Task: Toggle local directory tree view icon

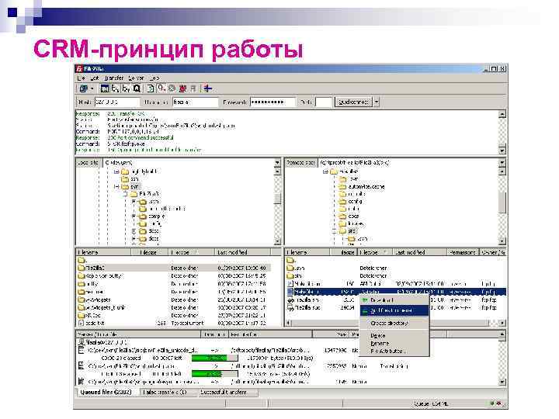Action: 116,88
